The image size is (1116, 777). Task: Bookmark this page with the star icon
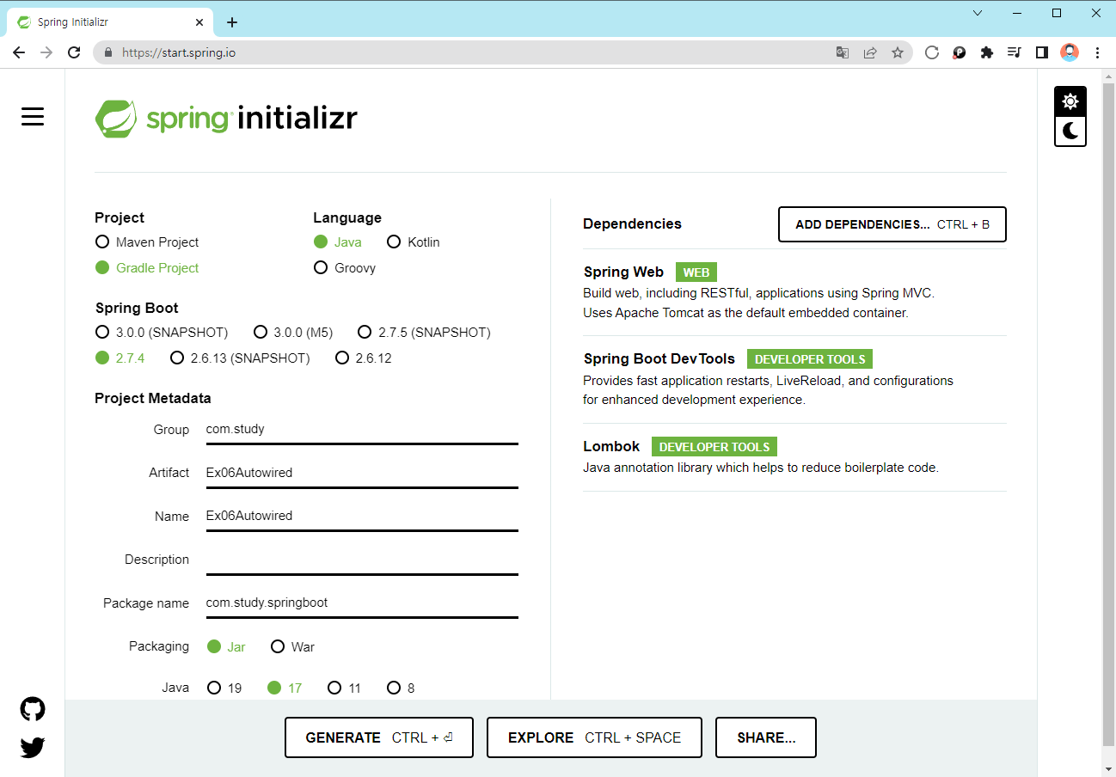[x=898, y=52]
